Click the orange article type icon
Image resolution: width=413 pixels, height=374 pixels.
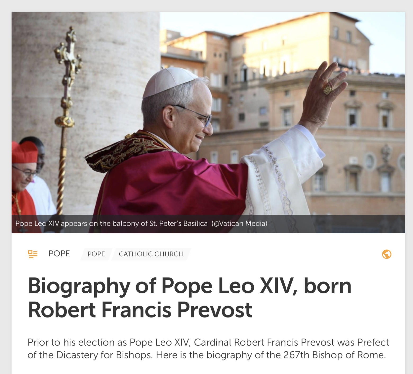tap(33, 254)
